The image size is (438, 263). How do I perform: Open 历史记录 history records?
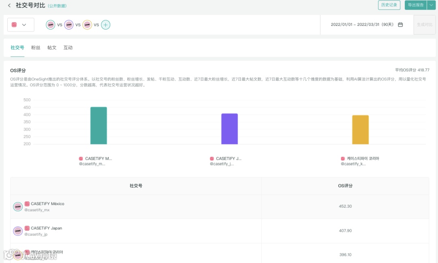(x=389, y=5)
